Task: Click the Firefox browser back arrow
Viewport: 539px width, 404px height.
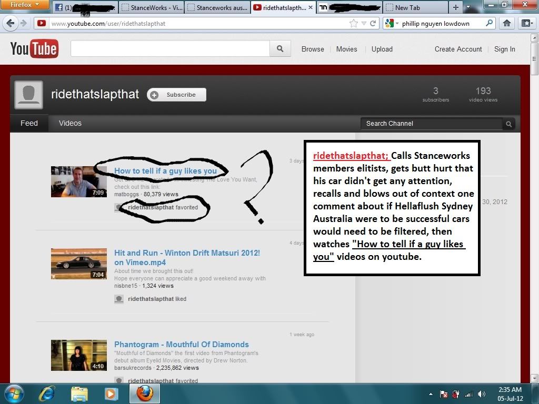Action: [x=11, y=23]
